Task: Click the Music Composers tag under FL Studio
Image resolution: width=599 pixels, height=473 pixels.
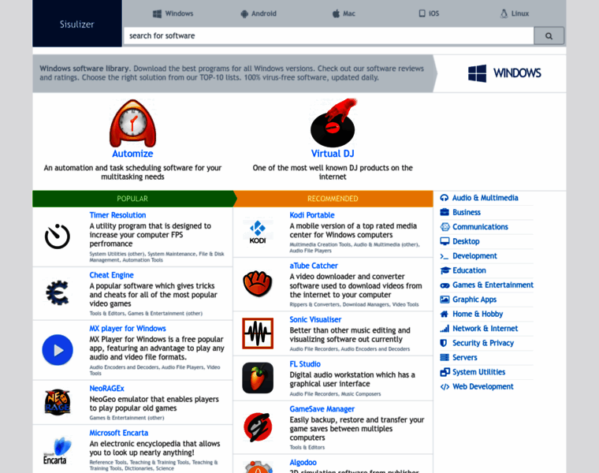Action: pyautogui.click(x=361, y=394)
